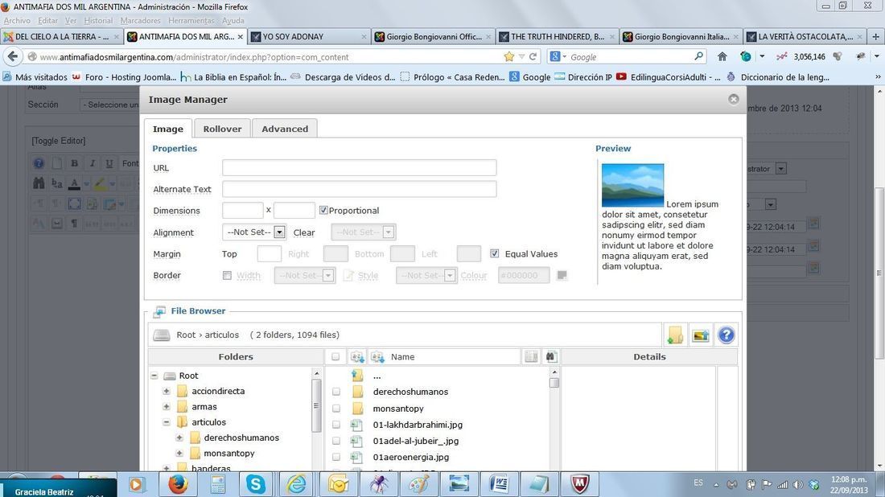Image resolution: width=885 pixels, height=497 pixels.
Task: Open the Firefox Marcadores menu
Action: tap(141, 21)
